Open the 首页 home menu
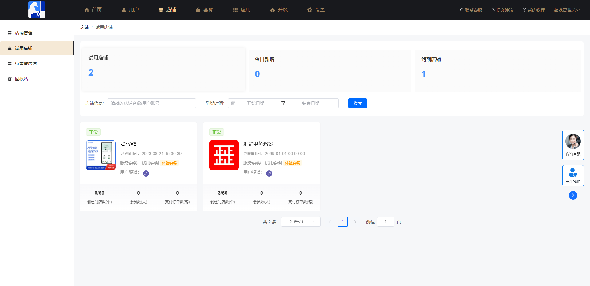This screenshot has width=590, height=286. pyautogui.click(x=93, y=10)
